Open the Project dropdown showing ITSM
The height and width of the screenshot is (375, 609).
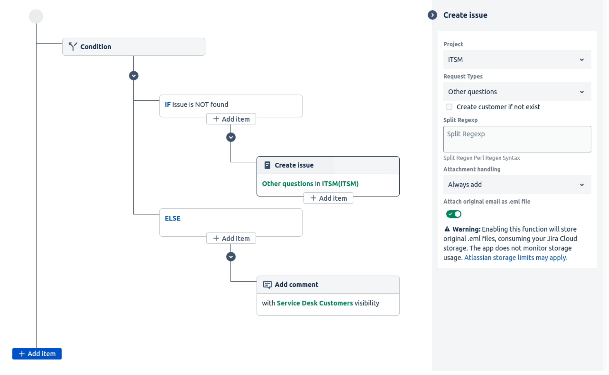[x=517, y=60]
